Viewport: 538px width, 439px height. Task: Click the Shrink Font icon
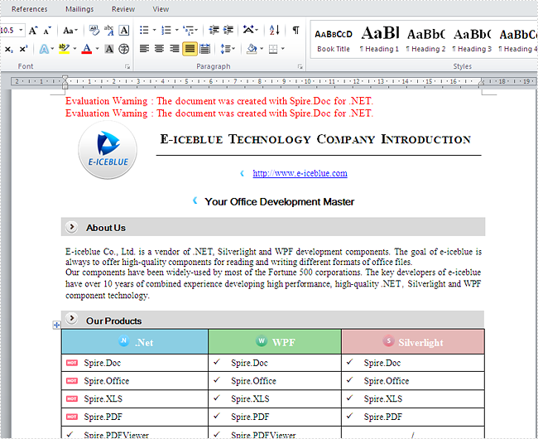coord(47,30)
